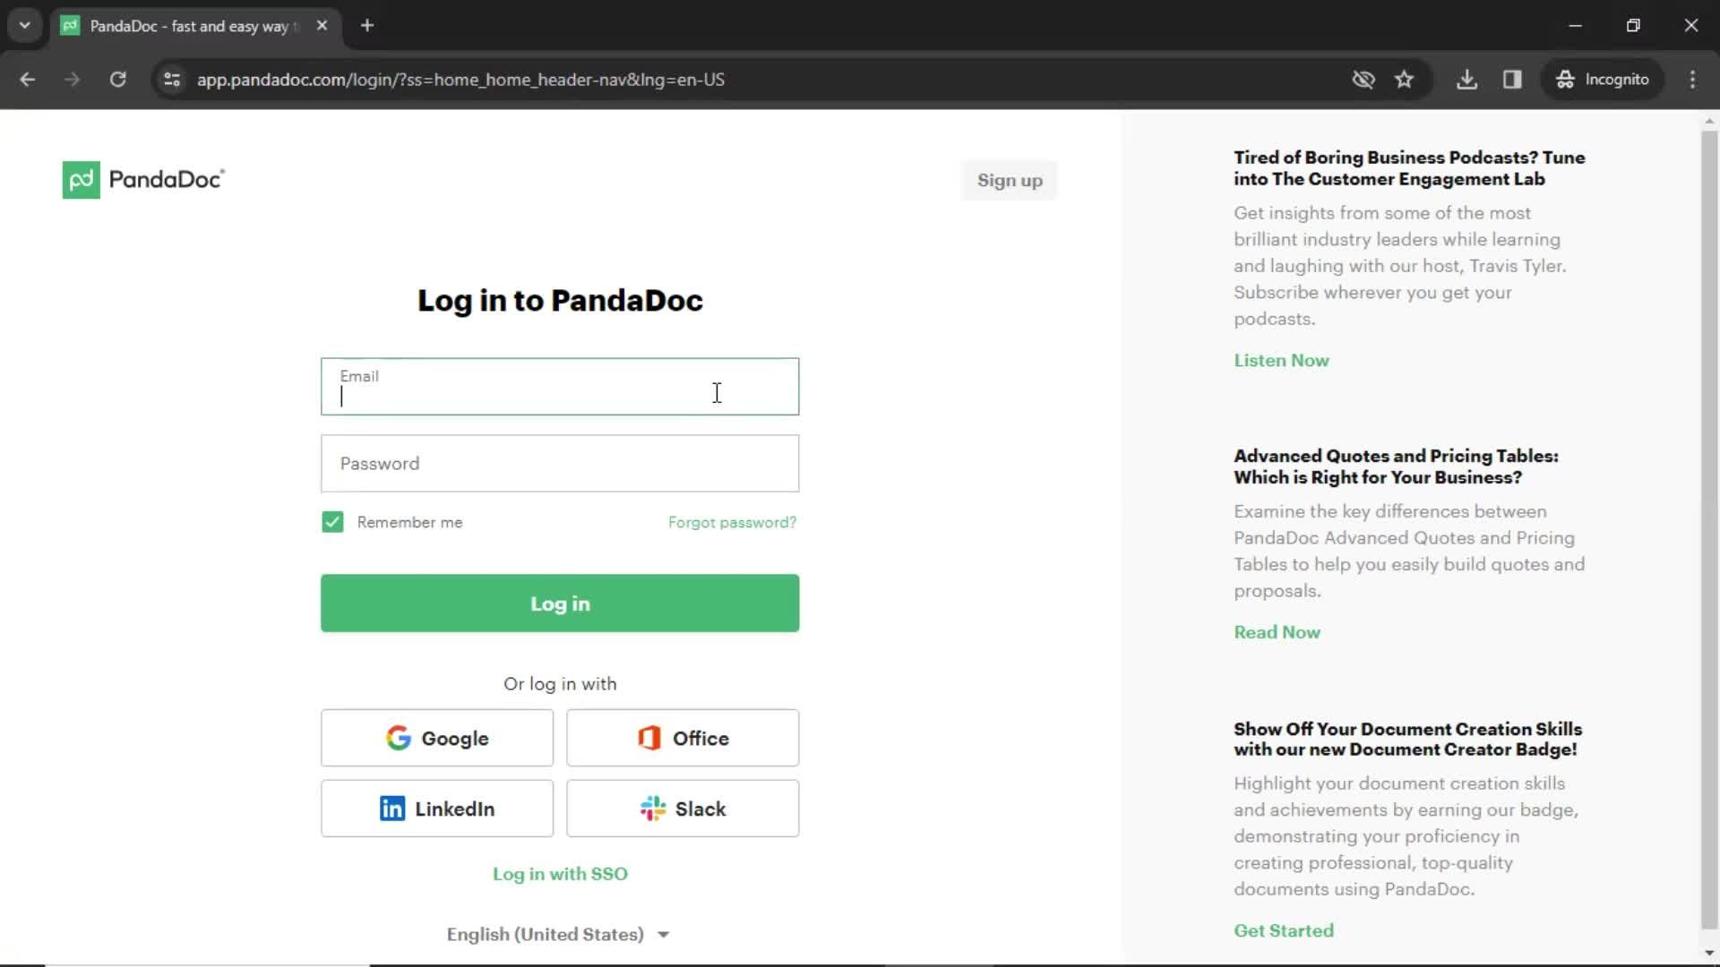Select the English United States dropdown
This screenshot has width=1720, height=967.
pos(560,934)
